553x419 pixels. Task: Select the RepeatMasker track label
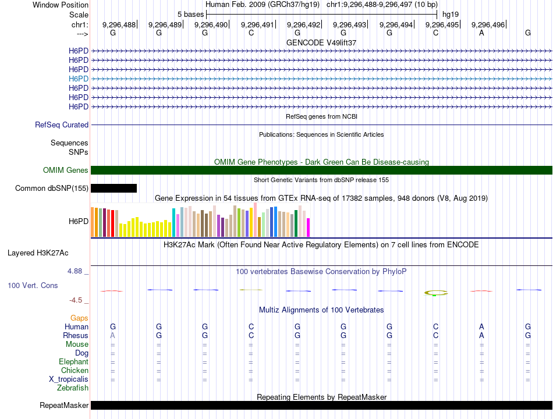pos(64,406)
